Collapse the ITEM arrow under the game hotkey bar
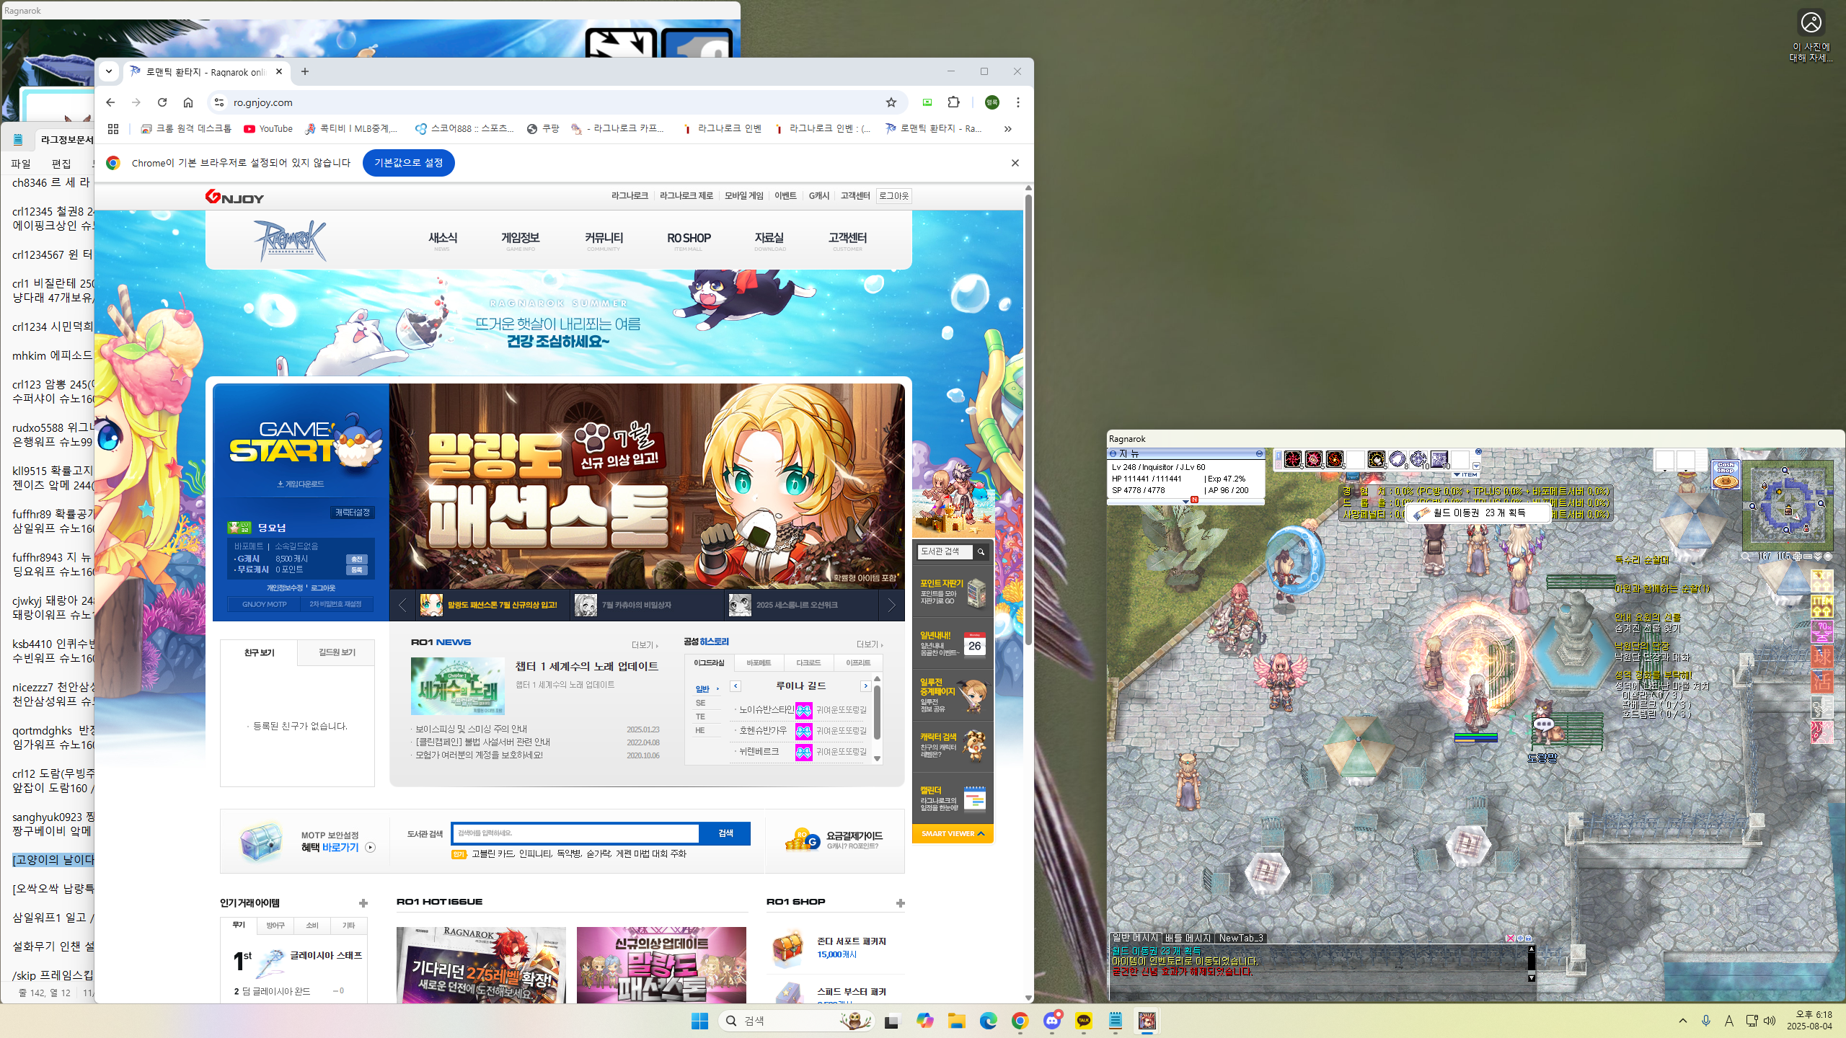The height and width of the screenshot is (1038, 1846). (x=1465, y=474)
